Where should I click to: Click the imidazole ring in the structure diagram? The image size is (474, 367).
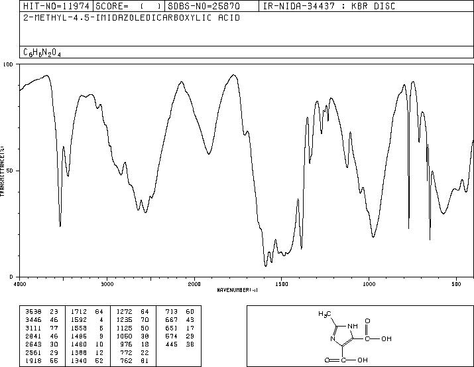coord(343,336)
